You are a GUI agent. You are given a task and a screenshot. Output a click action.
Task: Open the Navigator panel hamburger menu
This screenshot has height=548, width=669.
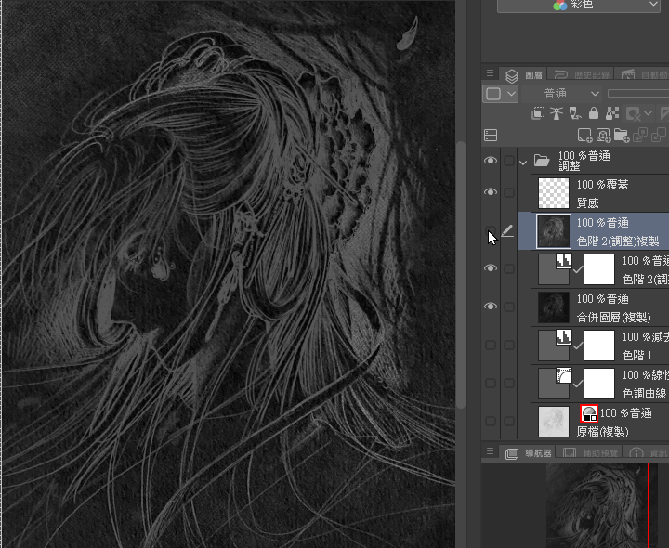coord(490,451)
